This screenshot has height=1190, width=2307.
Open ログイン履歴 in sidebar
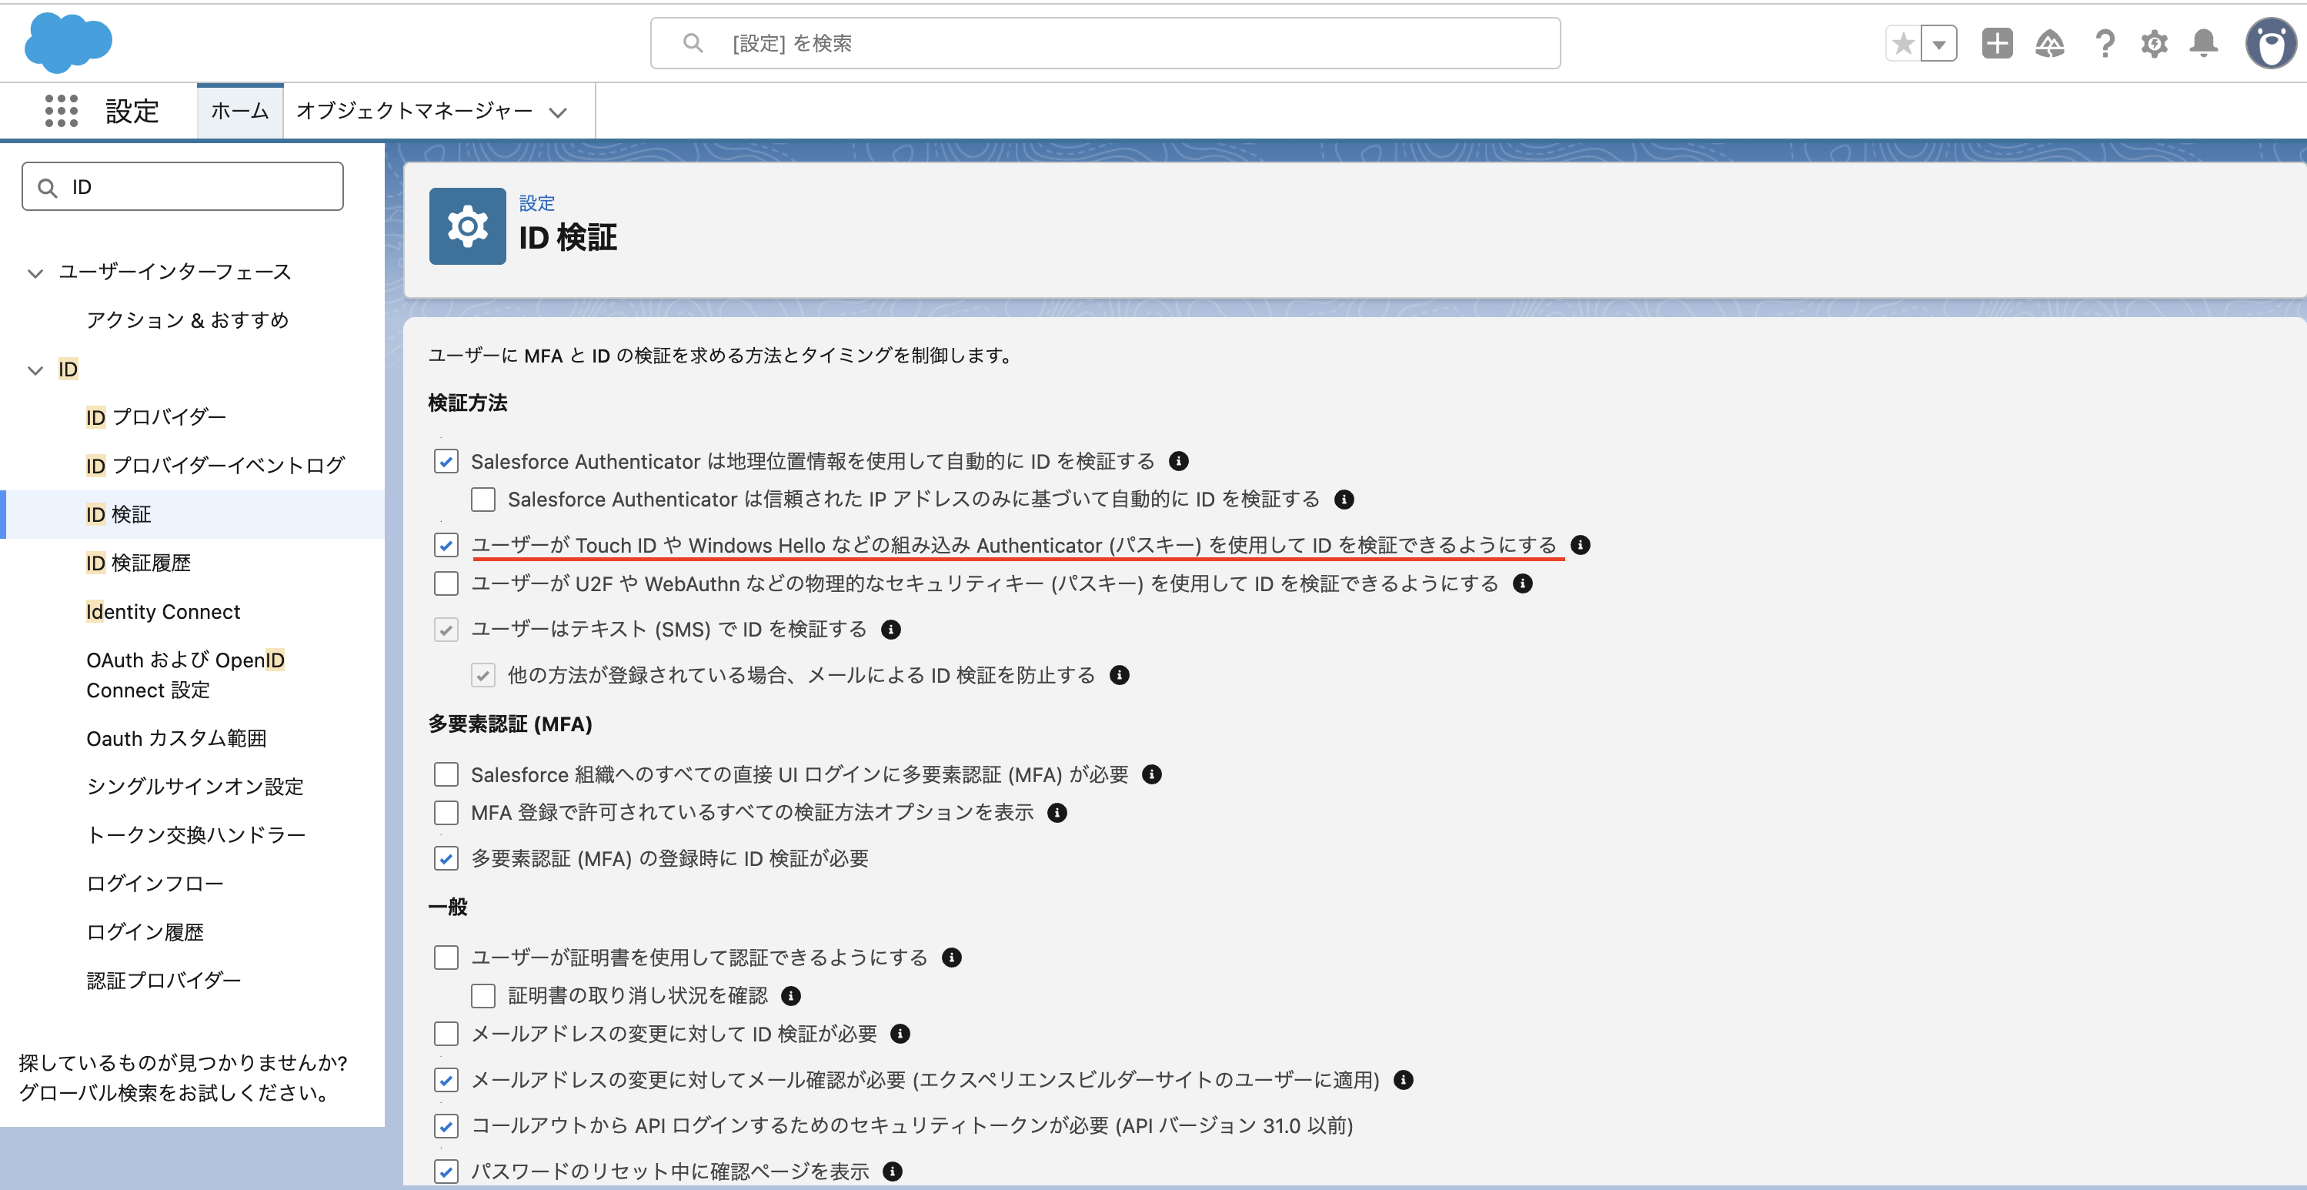tap(145, 932)
